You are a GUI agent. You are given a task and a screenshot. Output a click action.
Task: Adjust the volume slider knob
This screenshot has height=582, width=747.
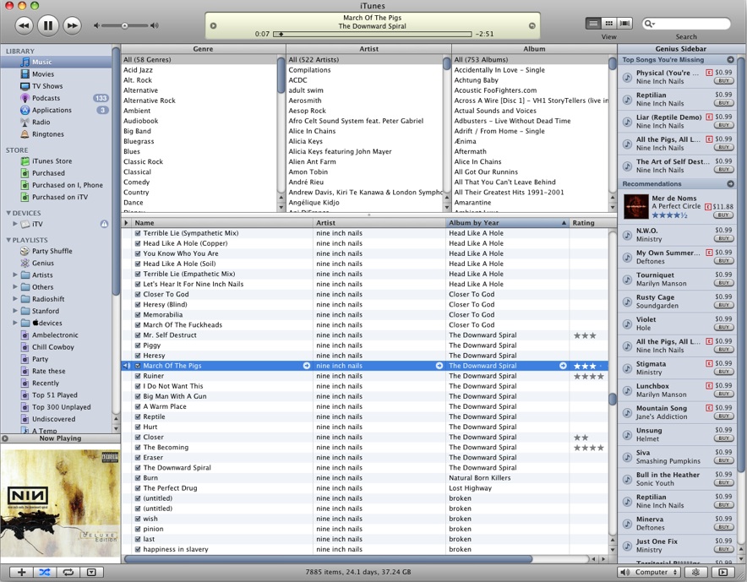click(124, 25)
